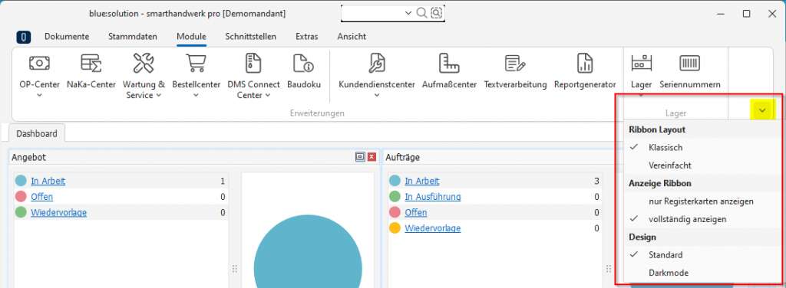786x288 pixels.
Task: Open the Stammdaten ribbon tab
Action: coord(132,37)
